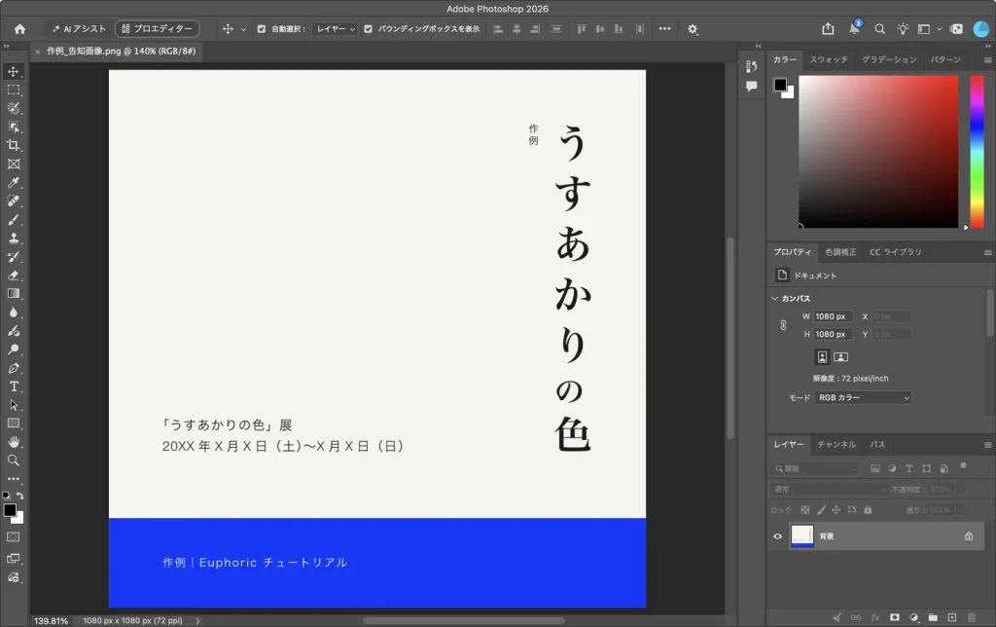This screenshot has width=996, height=627.
Task: Toggle the 自動選択 checkbox
Action: (261, 28)
